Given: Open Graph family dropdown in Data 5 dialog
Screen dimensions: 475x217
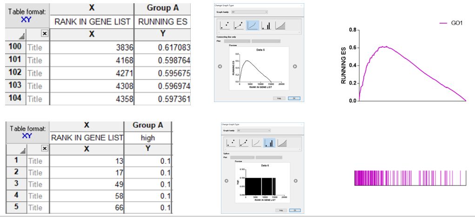Looking at the screenshot, I should [x=249, y=12].
